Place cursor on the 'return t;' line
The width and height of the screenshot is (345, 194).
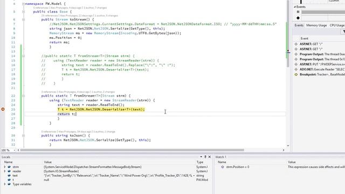(67, 114)
